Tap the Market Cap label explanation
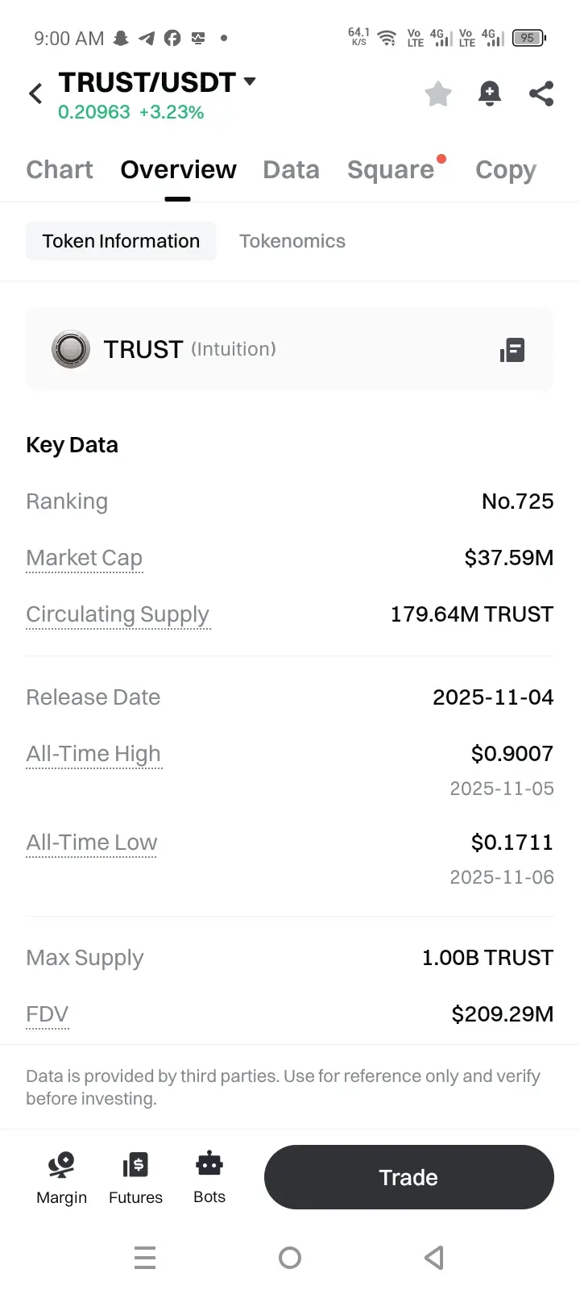Viewport: 580px width, 1290px height. point(85,558)
